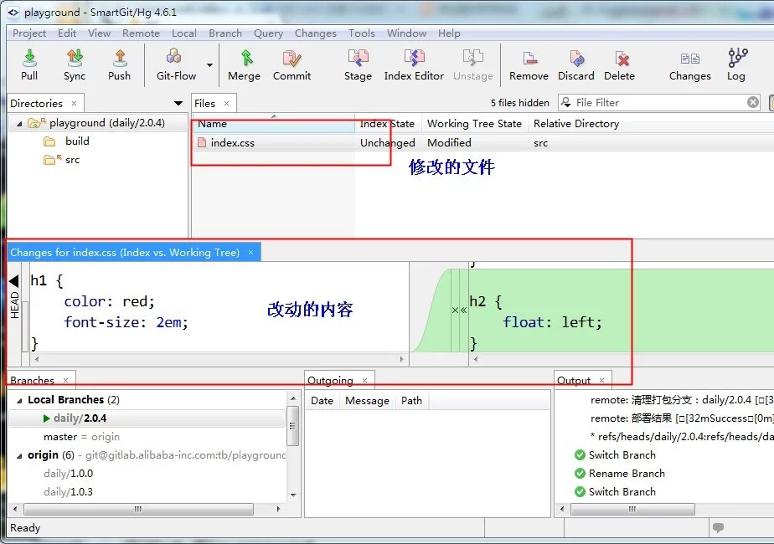Discard changes using the Discard icon

(x=576, y=64)
